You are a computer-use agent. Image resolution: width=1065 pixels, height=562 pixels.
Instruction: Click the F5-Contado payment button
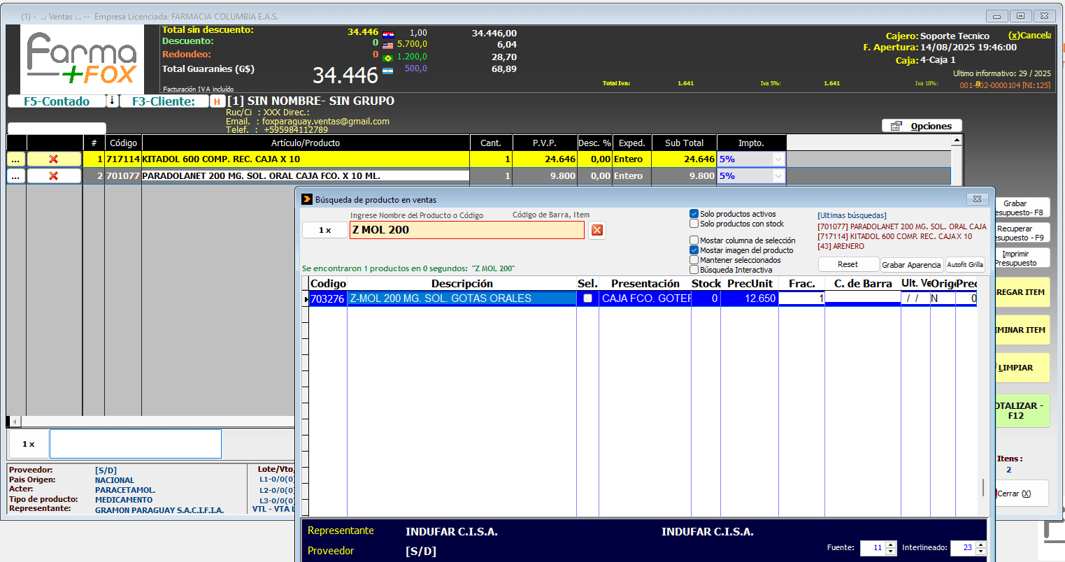(x=57, y=101)
